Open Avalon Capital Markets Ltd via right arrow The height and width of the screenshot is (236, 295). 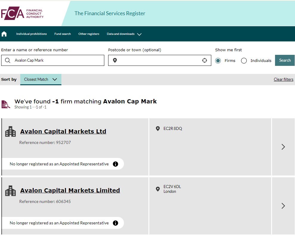(x=283, y=147)
